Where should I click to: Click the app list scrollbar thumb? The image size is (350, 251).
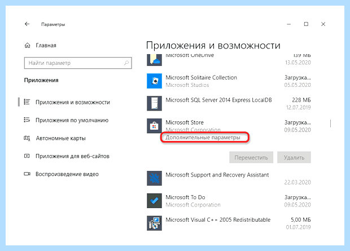330,124
